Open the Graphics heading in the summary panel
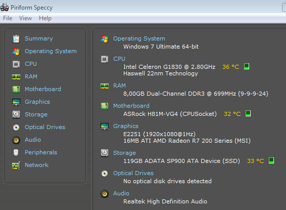Viewport: 286px width, 210px height. [126, 126]
